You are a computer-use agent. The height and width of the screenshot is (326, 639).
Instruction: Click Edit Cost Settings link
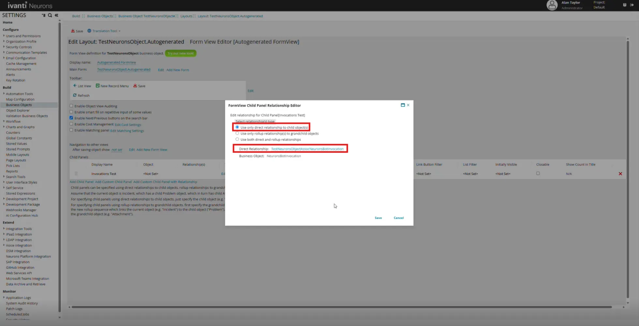click(x=128, y=125)
